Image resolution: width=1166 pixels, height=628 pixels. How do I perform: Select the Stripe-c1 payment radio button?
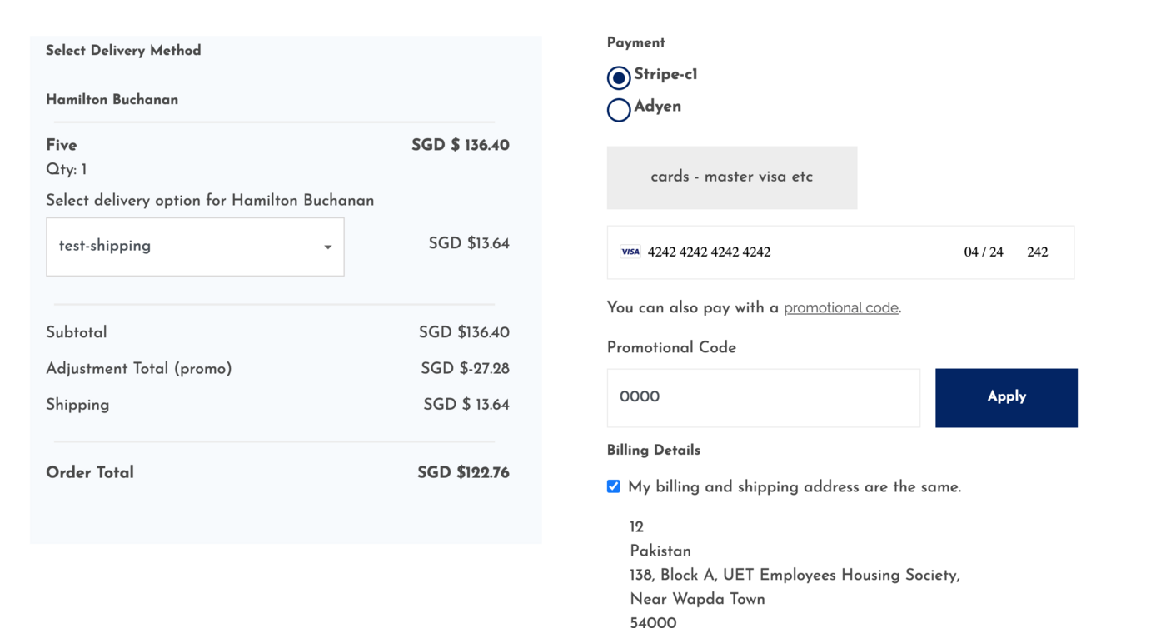click(x=619, y=77)
